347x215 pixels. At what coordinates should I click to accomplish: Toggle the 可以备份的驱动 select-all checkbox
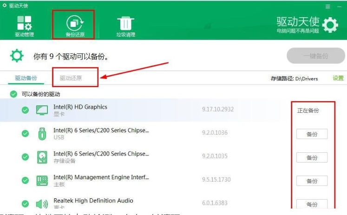pos(13,94)
